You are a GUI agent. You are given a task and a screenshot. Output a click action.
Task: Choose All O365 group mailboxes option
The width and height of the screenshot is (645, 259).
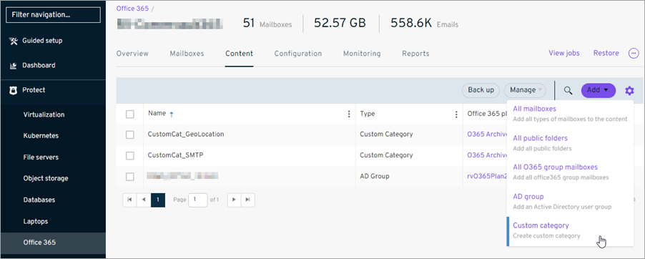click(570, 172)
